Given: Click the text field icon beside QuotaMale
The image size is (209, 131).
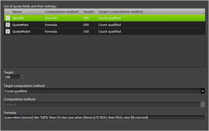Looking at the screenshot, I should pyautogui.click(x=8, y=25).
